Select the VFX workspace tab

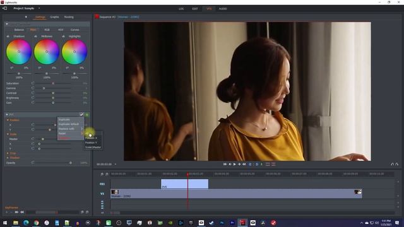tap(209, 9)
